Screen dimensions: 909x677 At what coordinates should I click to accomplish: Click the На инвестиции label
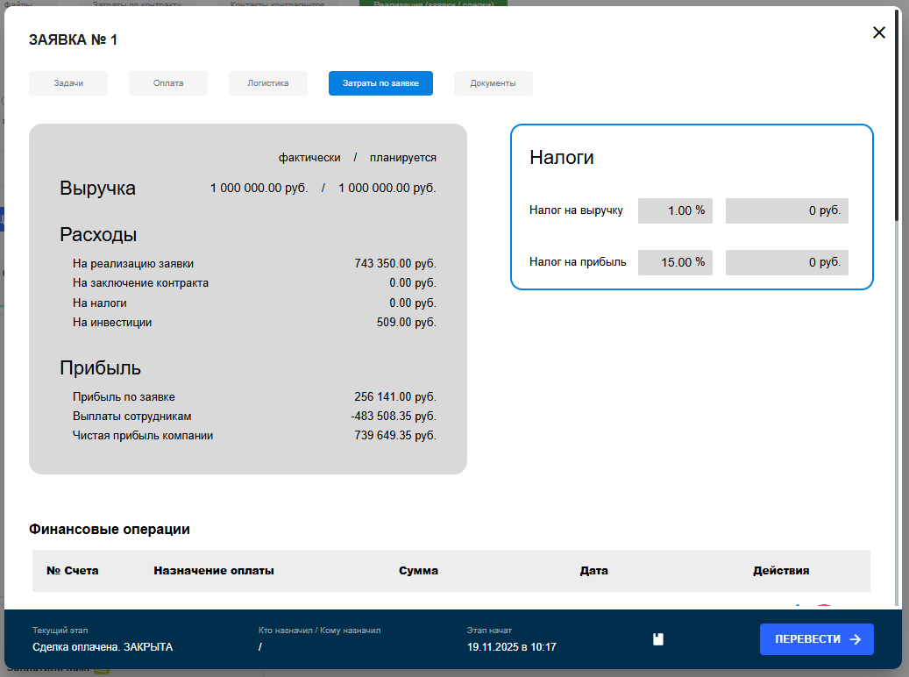click(112, 323)
